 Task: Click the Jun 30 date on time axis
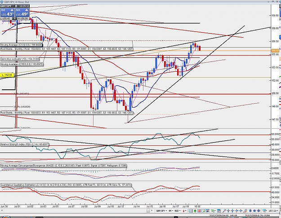(x=4, y=206)
